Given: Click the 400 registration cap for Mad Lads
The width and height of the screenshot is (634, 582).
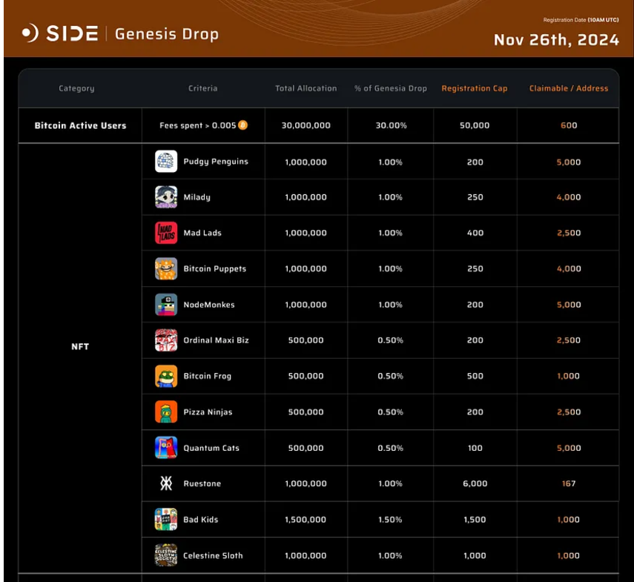Looking at the screenshot, I should point(475,233).
